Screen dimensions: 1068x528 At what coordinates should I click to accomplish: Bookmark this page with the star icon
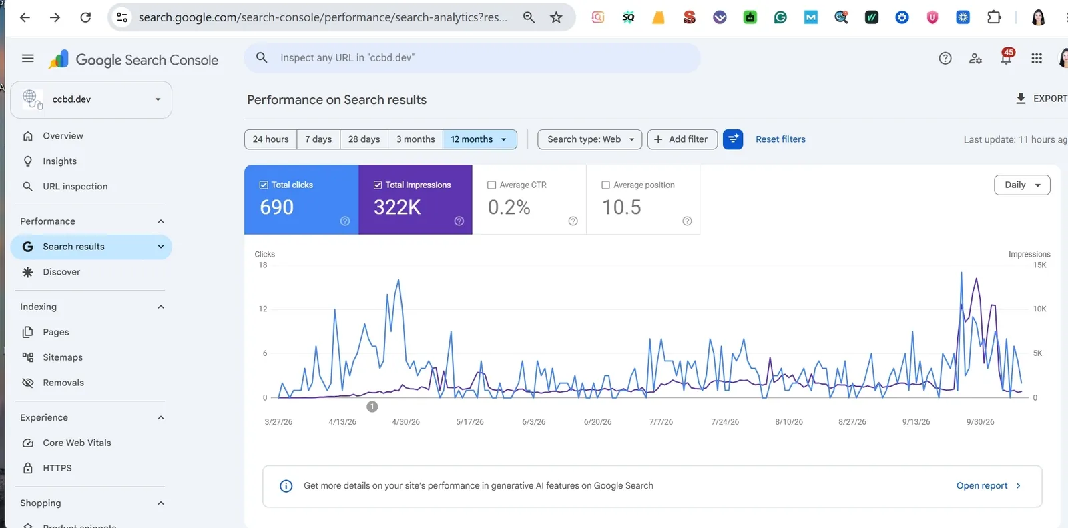coord(556,17)
